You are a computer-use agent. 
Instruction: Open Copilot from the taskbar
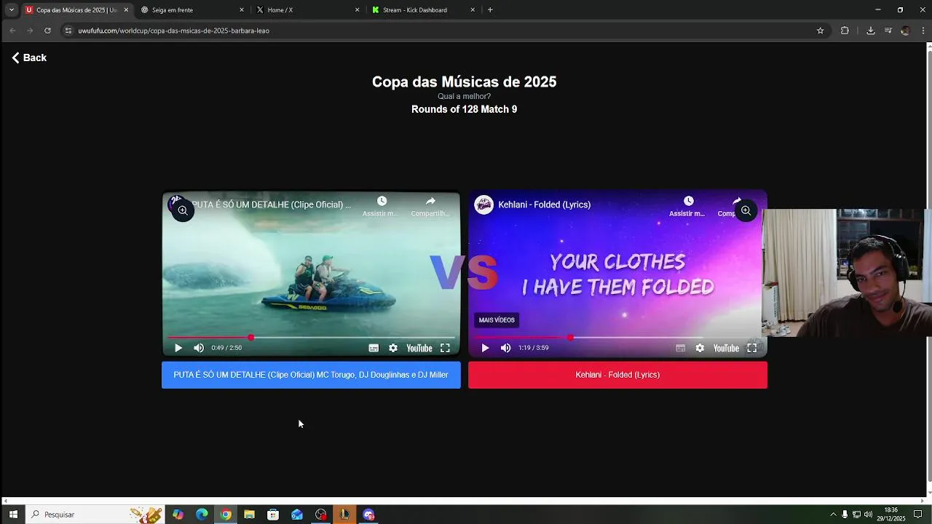(178, 515)
